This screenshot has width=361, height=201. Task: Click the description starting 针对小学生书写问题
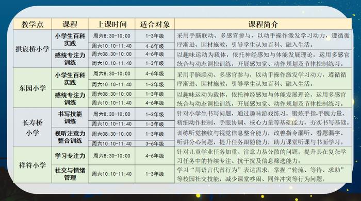tap(263, 118)
